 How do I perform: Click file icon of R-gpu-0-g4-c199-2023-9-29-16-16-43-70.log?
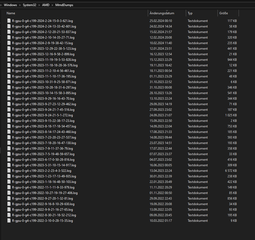click(x=9, y=98)
